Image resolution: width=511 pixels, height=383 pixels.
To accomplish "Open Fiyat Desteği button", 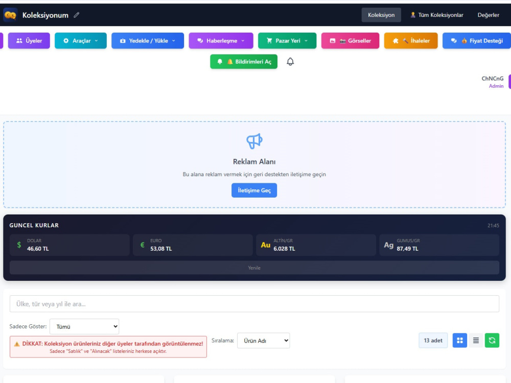I will coord(477,41).
